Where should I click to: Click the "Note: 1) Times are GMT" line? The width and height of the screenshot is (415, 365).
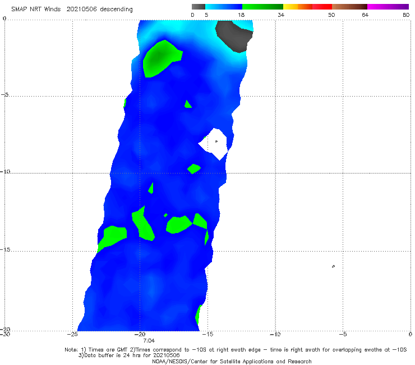tap(236, 350)
